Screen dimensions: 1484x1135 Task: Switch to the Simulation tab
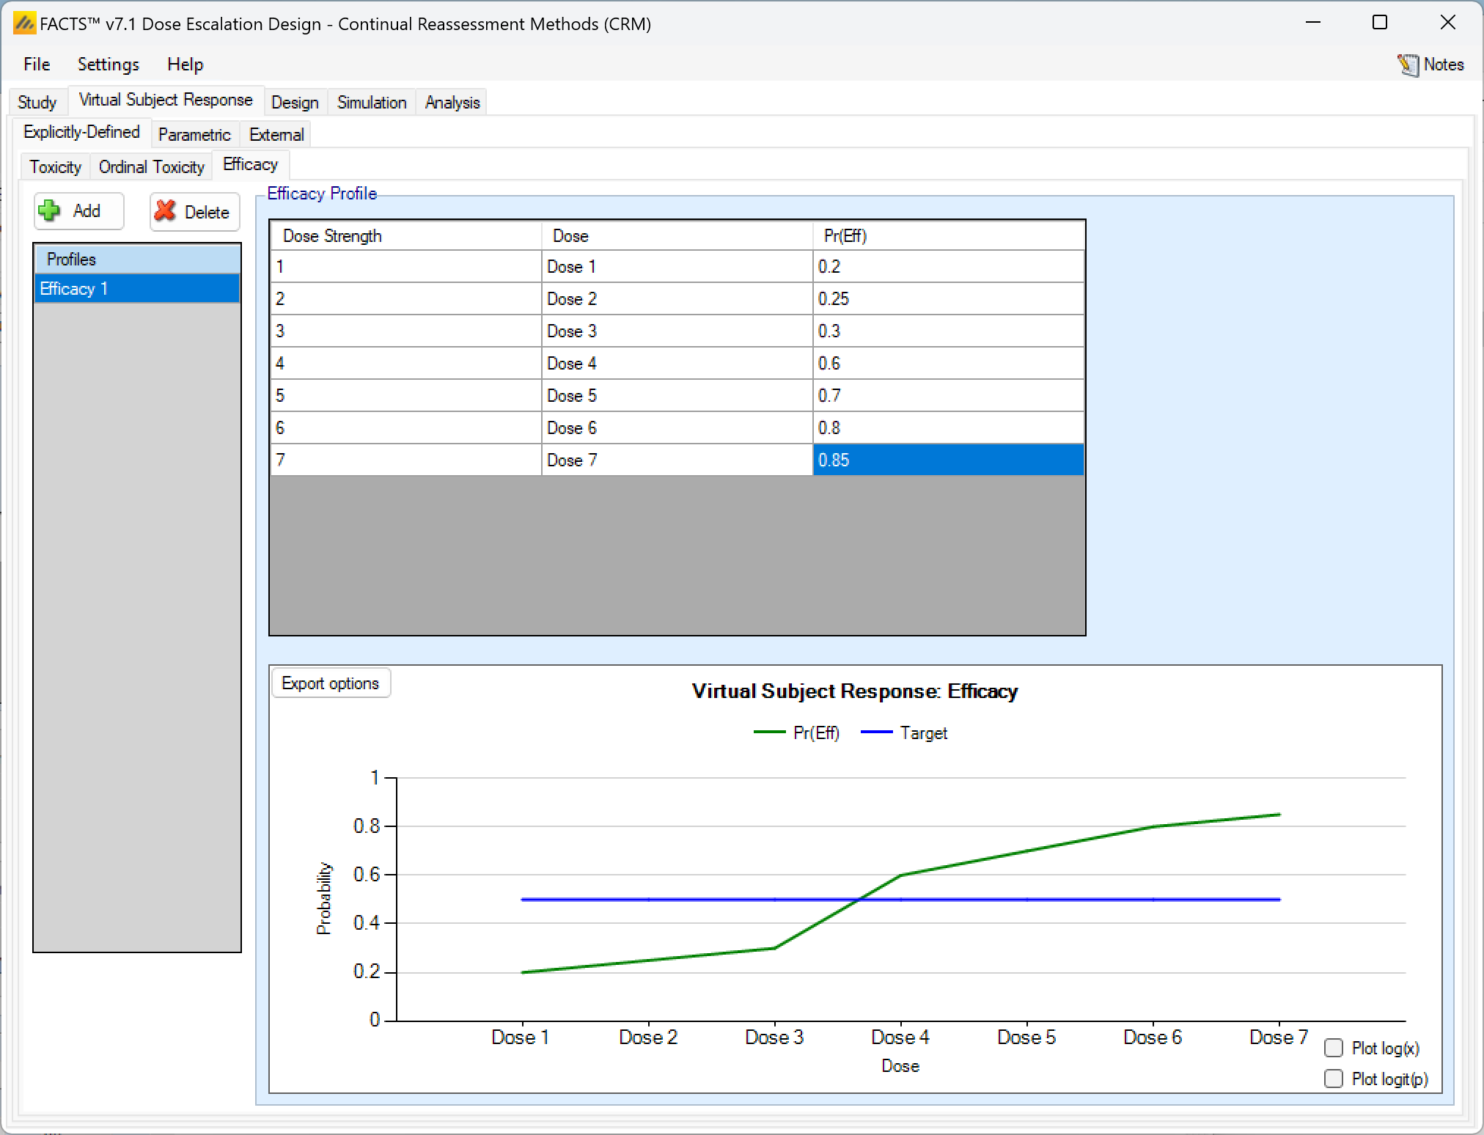click(x=372, y=103)
